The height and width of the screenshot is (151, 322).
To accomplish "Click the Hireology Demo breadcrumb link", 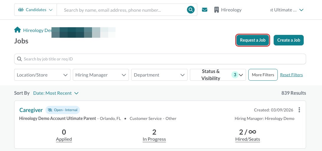I will (37, 30).
